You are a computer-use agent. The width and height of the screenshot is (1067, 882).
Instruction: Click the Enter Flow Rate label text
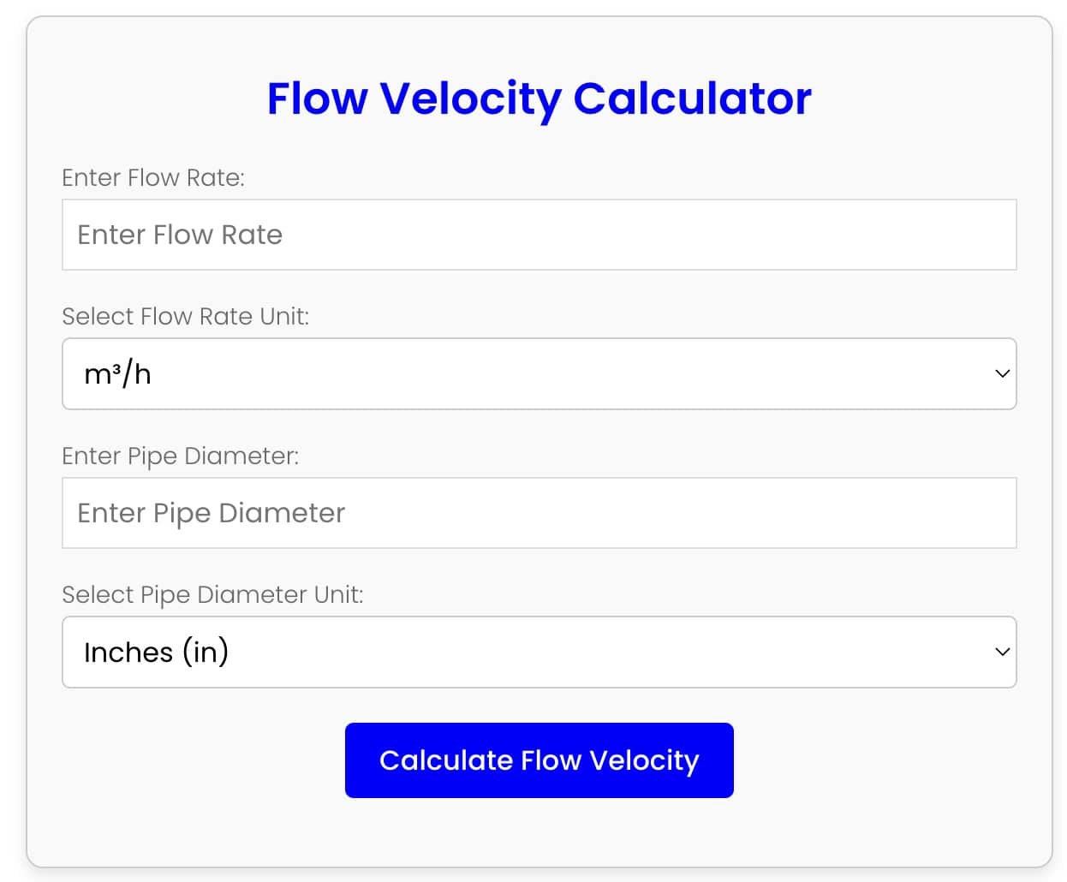click(152, 177)
